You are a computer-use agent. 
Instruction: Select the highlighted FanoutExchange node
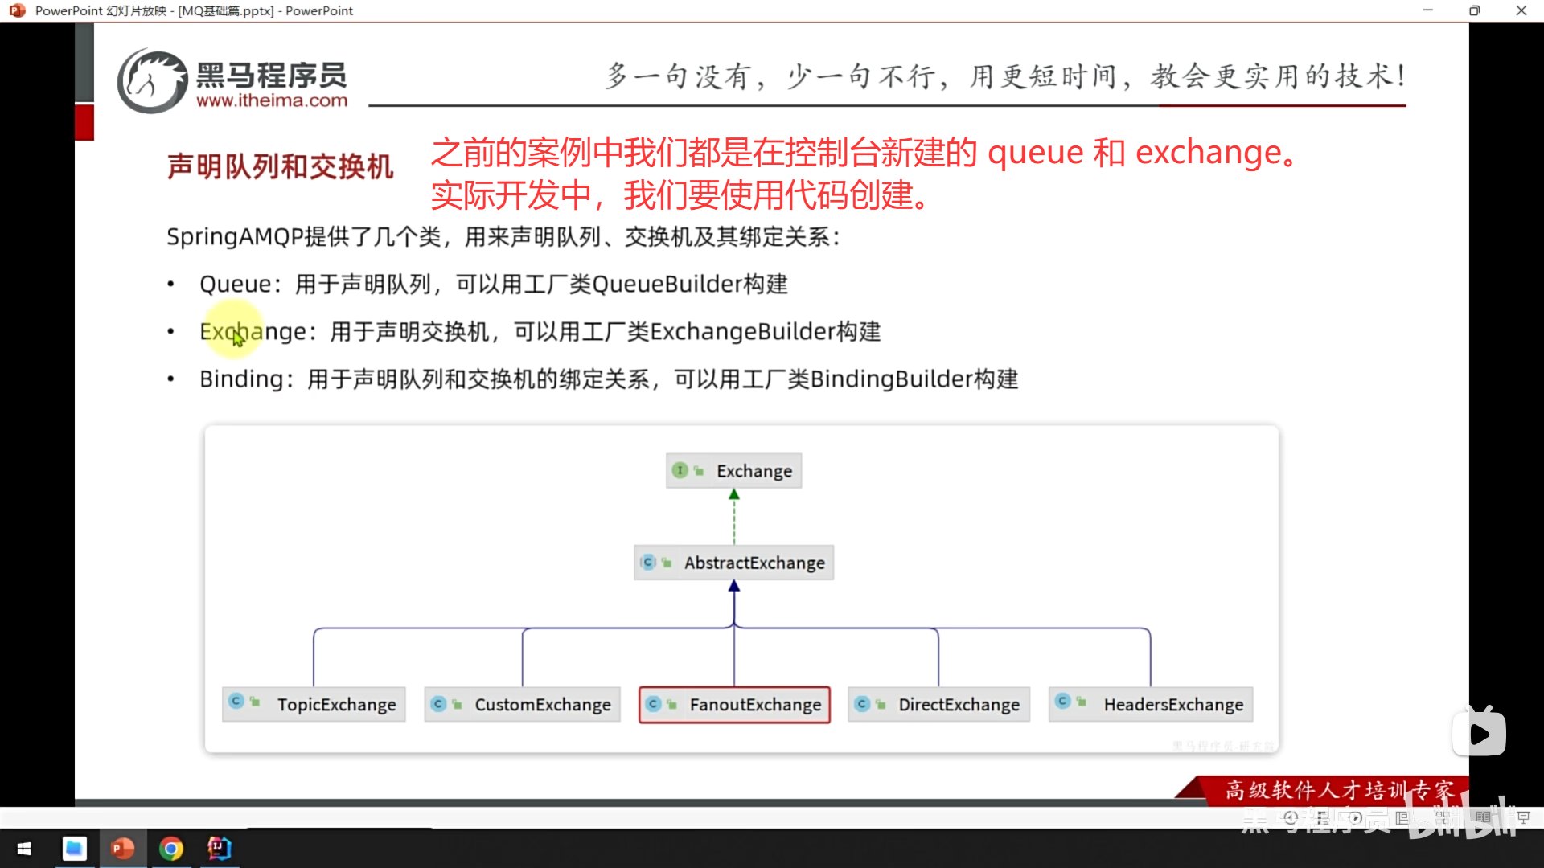coord(734,705)
